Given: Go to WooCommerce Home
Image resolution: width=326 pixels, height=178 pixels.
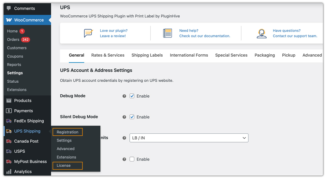Looking at the screenshot, I should point(12,31).
